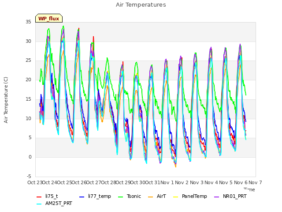The width and height of the screenshot is (282, 212).
Task: Click the 20 y-axis tick label
Action: click(28, 79)
